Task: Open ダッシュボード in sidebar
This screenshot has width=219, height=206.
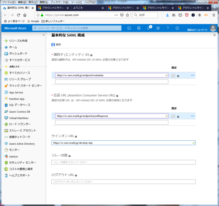Action: [16, 54]
